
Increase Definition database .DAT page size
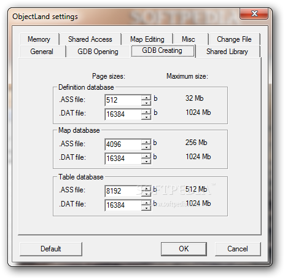pos(146,112)
